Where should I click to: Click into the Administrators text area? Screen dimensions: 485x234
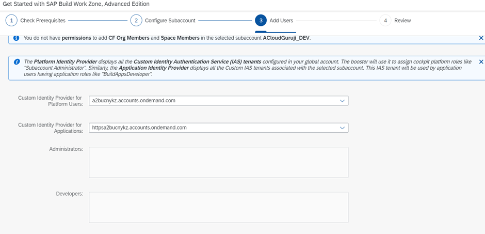tap(218, 162)
